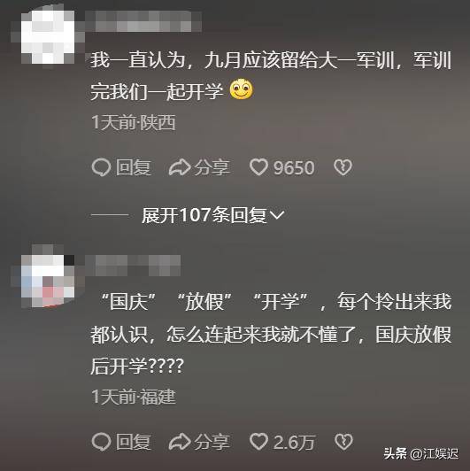The width and height of the screenshot is (470, 471).
Task: Open the first commenter's blurred avatar
Action: coord(48,36)
